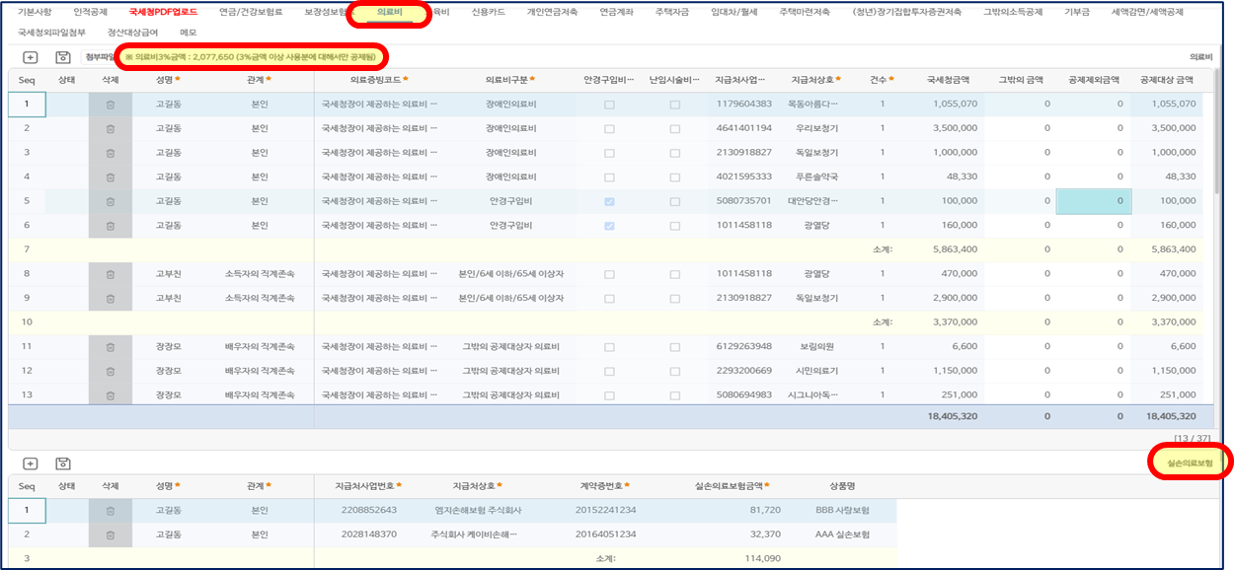Delete medical row 5 (대안당안경 100,000)

coord(111,200)
